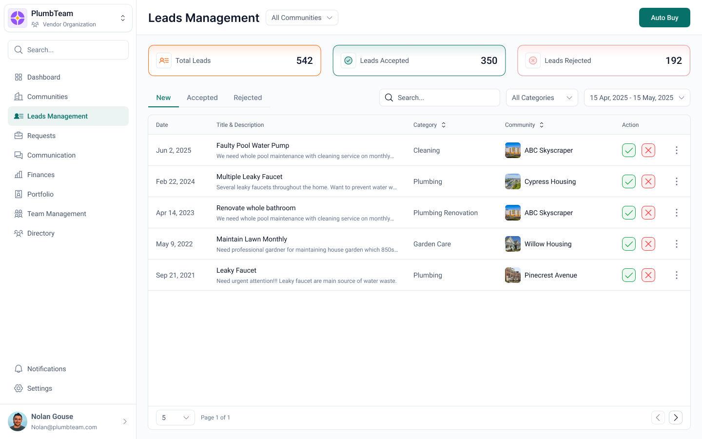Viewport: 702px width, 439px height.
Task: Switch to the Accepted tab
Action: tap(202, 98)
